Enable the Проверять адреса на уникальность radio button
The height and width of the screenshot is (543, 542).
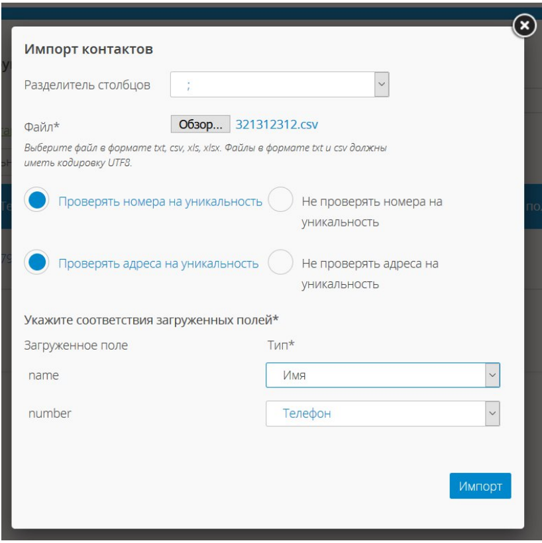pyautogui.click(x=37, y=263)
